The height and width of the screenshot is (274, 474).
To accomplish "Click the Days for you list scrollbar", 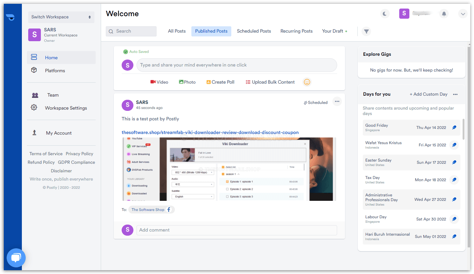I will pos(464,129).
